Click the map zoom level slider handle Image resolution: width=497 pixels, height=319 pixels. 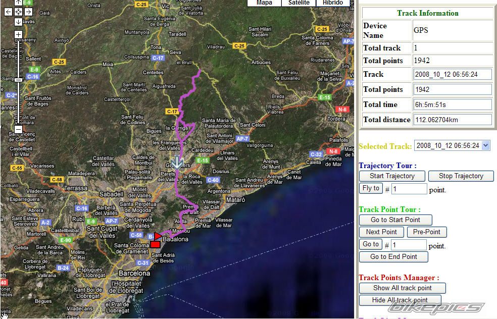[x=18, y=80]
